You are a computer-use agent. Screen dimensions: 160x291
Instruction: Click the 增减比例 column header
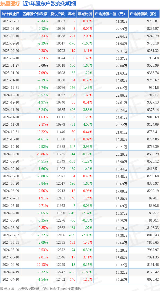tap(85, 14)
